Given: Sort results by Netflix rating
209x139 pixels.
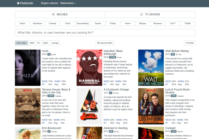Looking at the screenshot, I should click(46, 43).
